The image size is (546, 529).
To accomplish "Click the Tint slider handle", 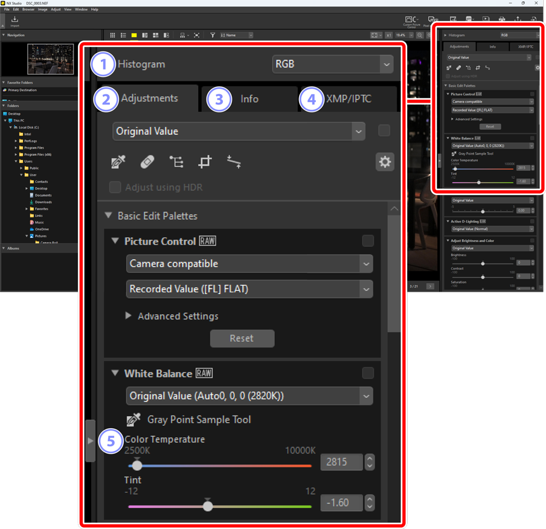I will 208,505.
